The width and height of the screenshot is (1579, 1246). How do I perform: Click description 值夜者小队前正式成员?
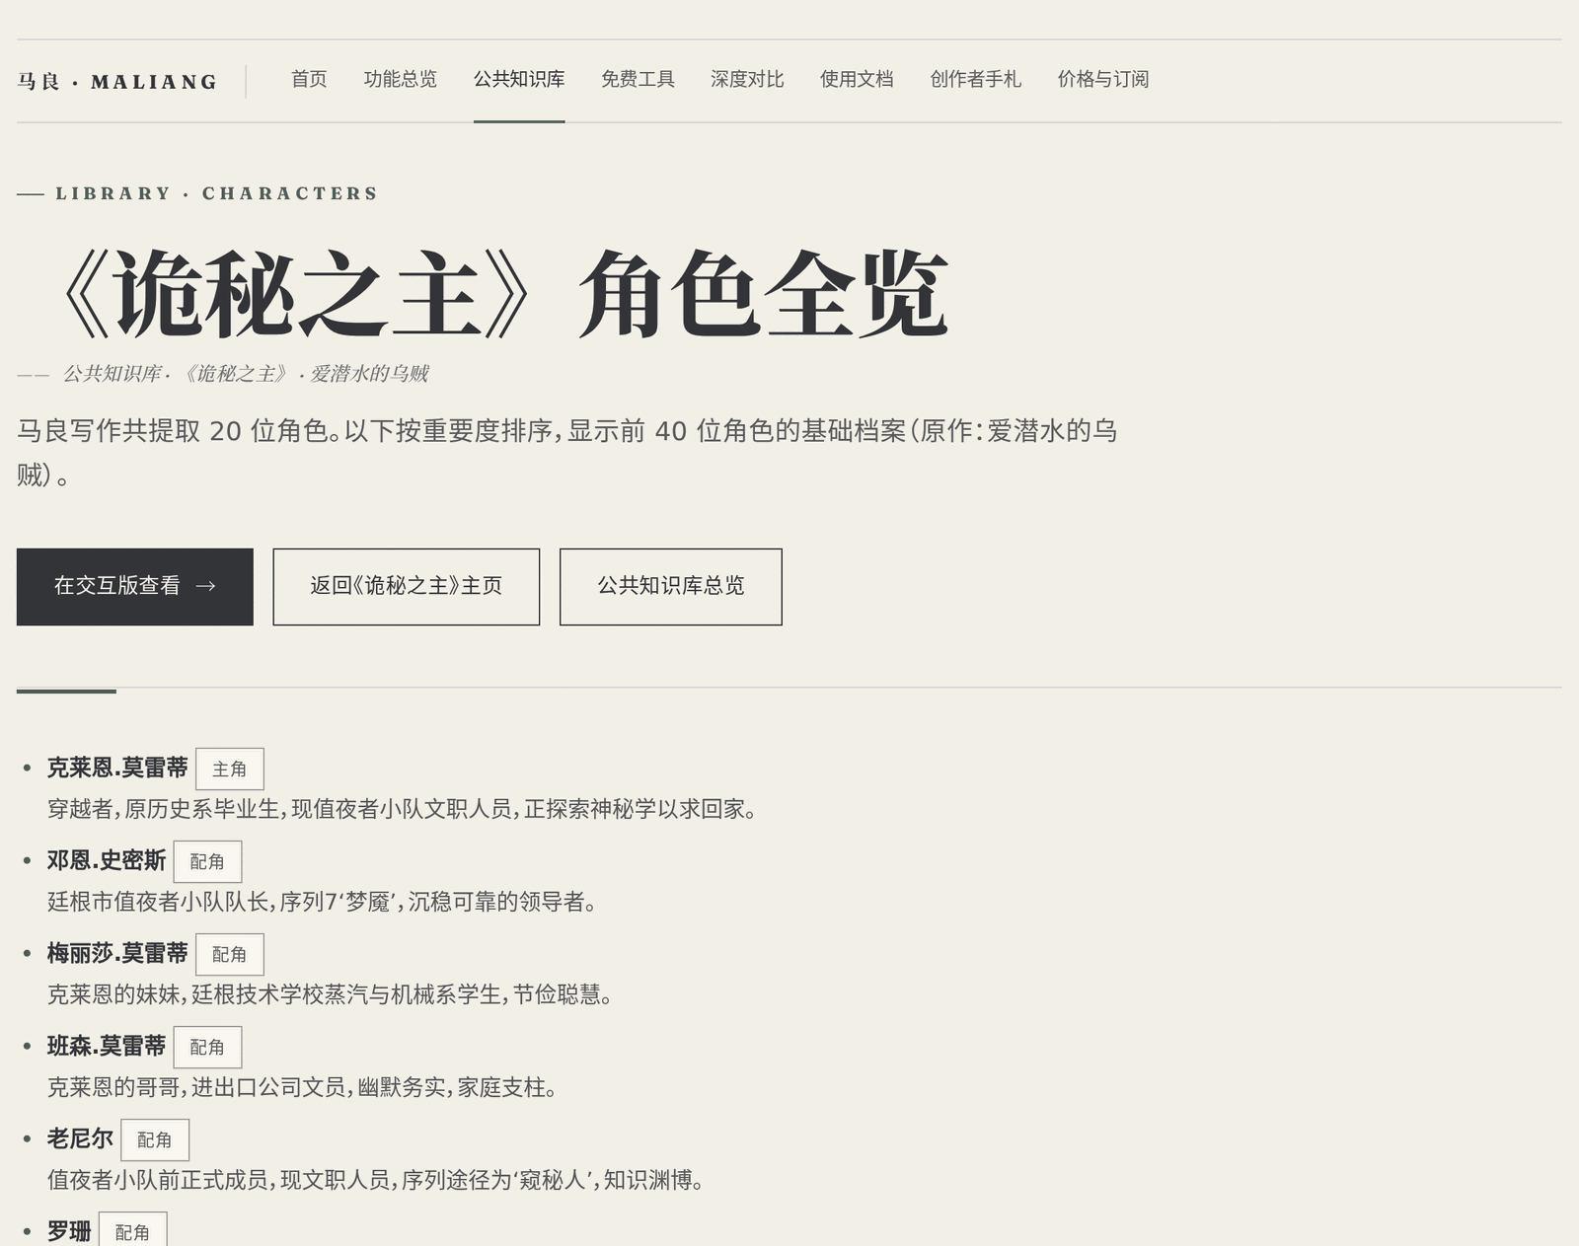pyautogui.click(x=376, y=1180)
